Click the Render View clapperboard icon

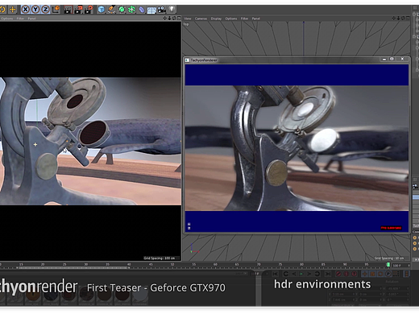point(68,10)
